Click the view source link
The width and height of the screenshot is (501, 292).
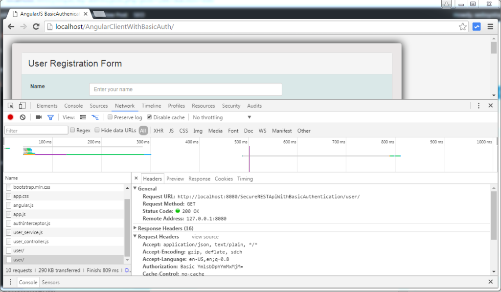pos(205,236)
